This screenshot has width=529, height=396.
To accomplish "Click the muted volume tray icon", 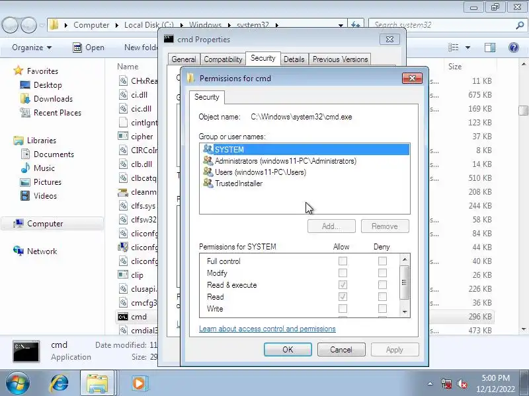I will coord(462,383).
